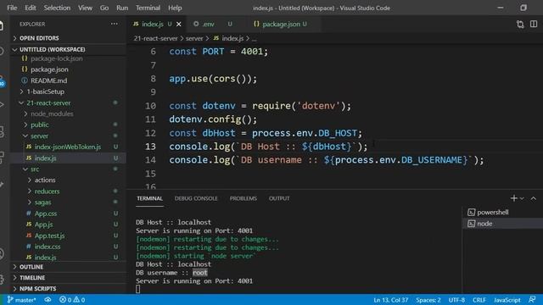Expand the actions folder

pos(45,180)
